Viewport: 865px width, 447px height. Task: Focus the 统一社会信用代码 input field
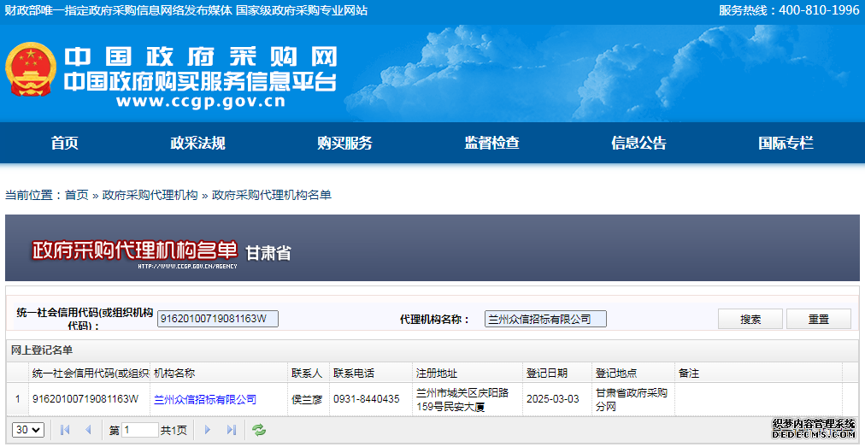coord(218,319)
